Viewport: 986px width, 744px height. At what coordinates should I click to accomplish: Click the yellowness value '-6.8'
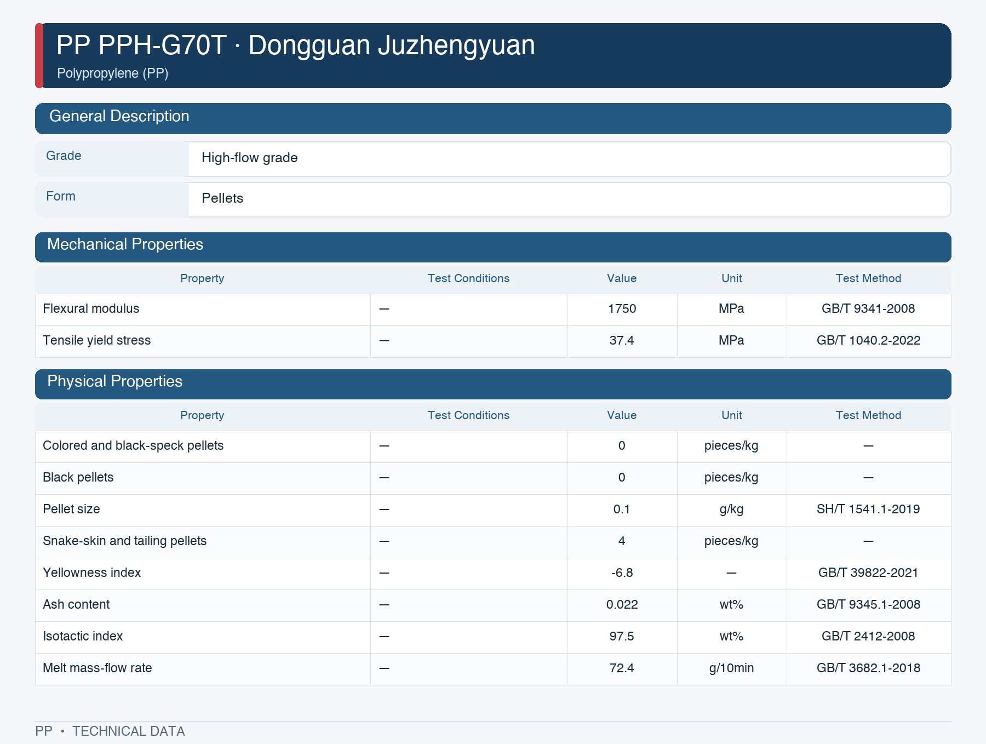[622, 573]
